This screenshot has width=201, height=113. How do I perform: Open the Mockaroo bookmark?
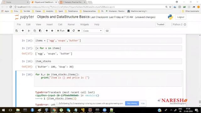[115, 11]
